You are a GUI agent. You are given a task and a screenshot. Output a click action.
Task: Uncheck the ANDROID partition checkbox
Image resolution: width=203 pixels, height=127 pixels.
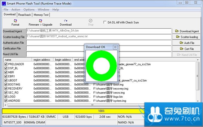tap(6, 101)
